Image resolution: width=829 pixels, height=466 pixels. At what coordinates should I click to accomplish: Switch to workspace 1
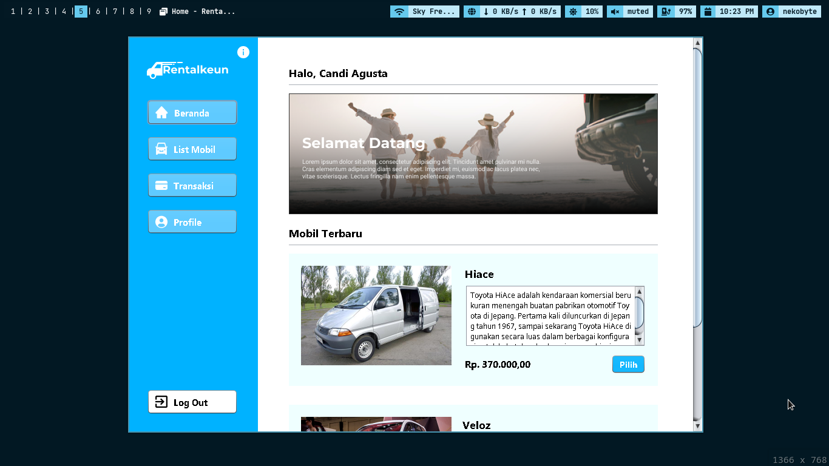coord(13,12)
